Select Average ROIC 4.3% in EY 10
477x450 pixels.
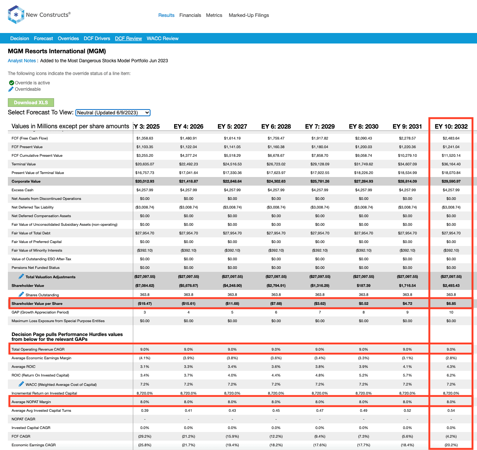[x=451, y=367]
